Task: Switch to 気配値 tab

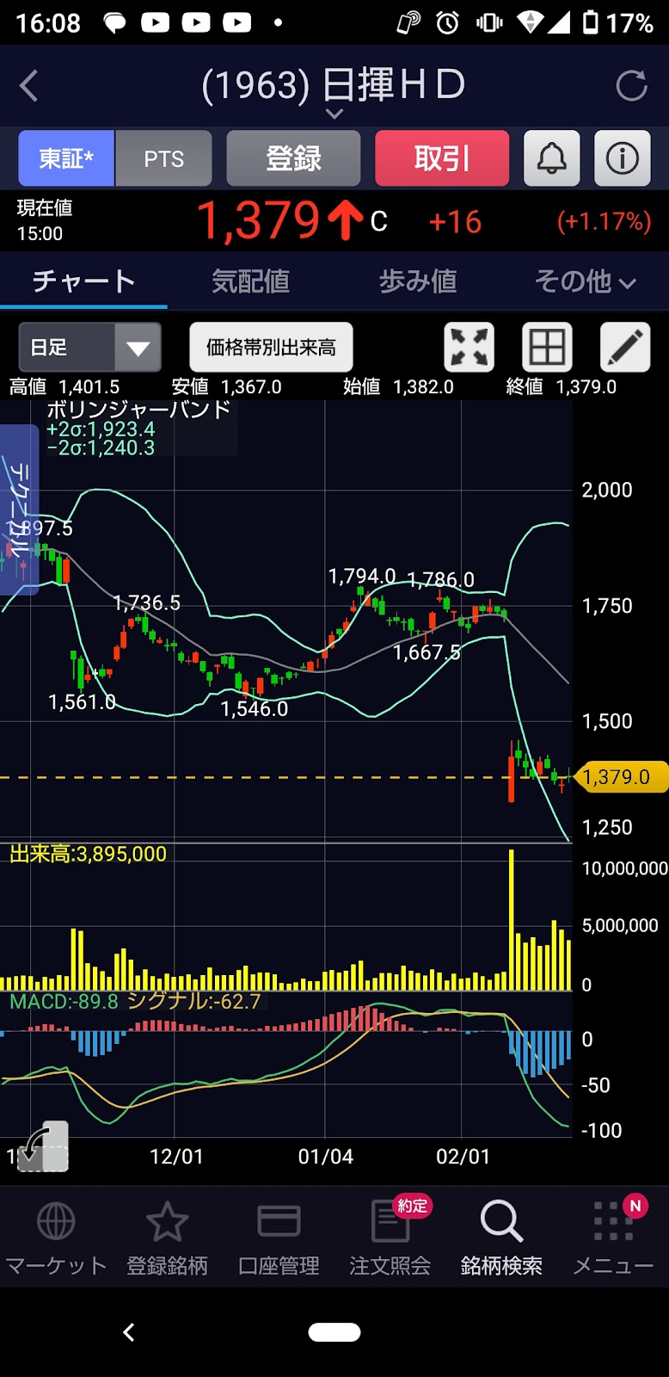Action: 251,281
